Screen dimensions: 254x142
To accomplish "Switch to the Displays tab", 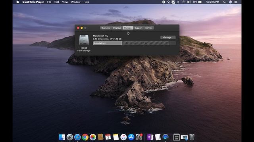I will [117, 28].
